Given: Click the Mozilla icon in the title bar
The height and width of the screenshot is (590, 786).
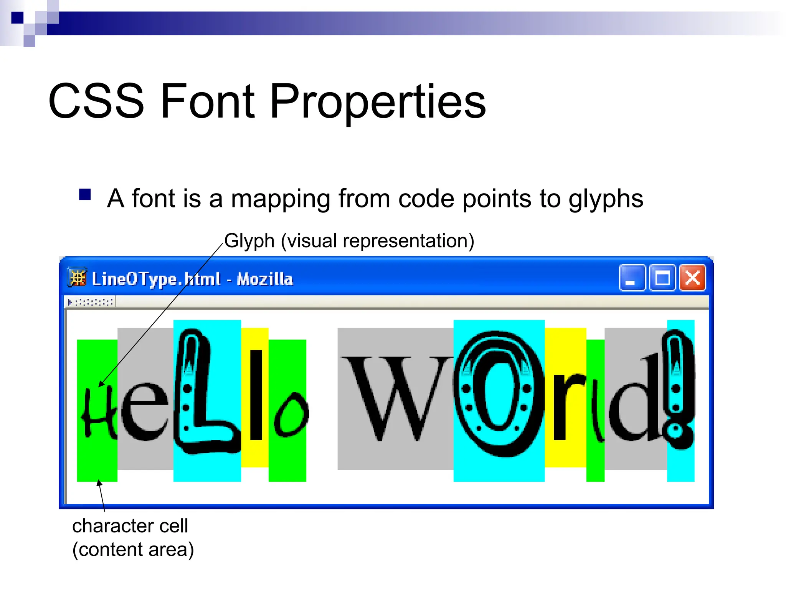Looking at the screenshot, I should pos(78,278).
